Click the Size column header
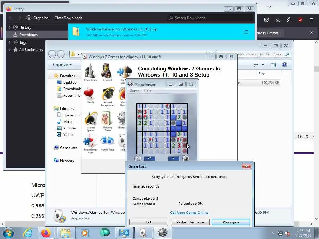 click(262, 74)
